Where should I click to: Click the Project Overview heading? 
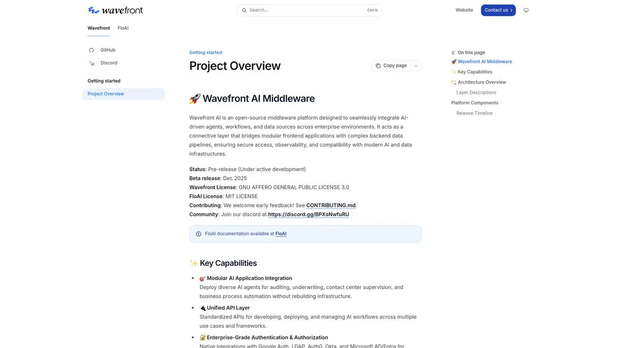coord(235,66)
